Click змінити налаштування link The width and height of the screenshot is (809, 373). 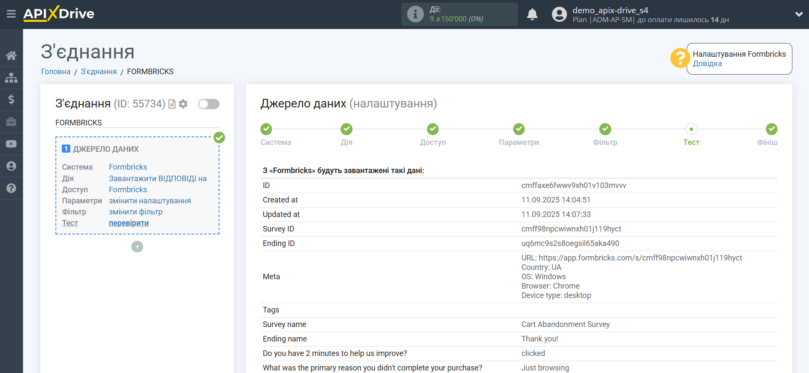tap(150, 201)
